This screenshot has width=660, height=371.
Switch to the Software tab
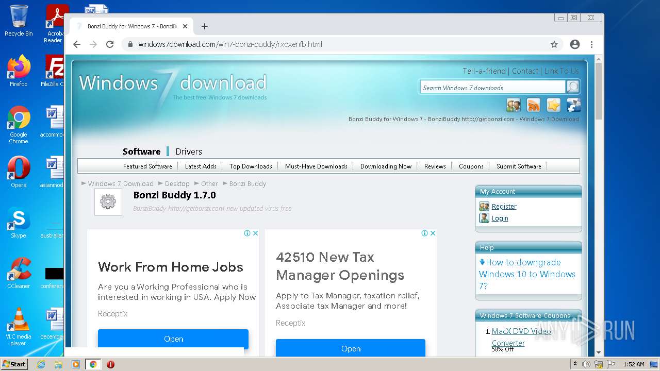pyautogui.click(x=141, y=151)
